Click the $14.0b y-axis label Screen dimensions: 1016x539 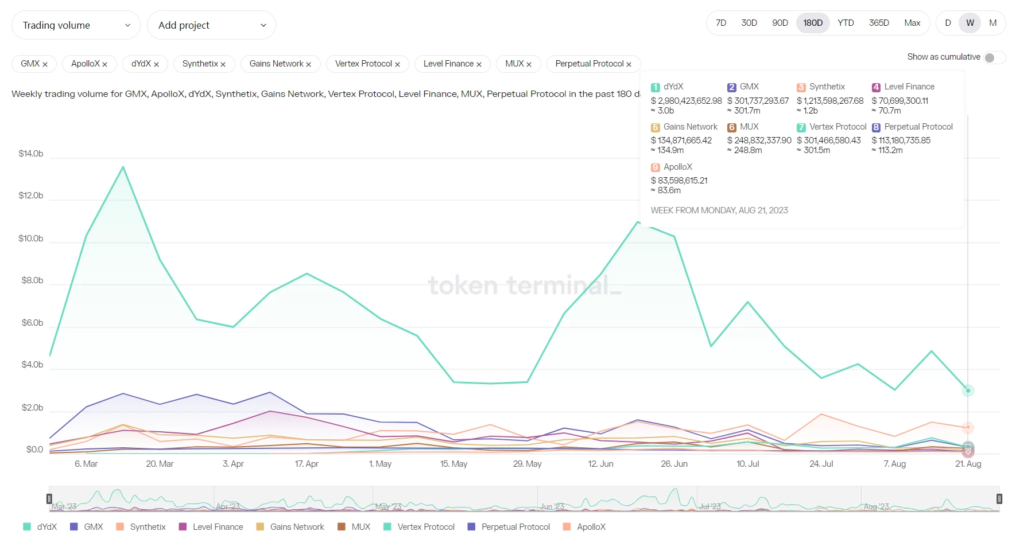tap(31, 154)
